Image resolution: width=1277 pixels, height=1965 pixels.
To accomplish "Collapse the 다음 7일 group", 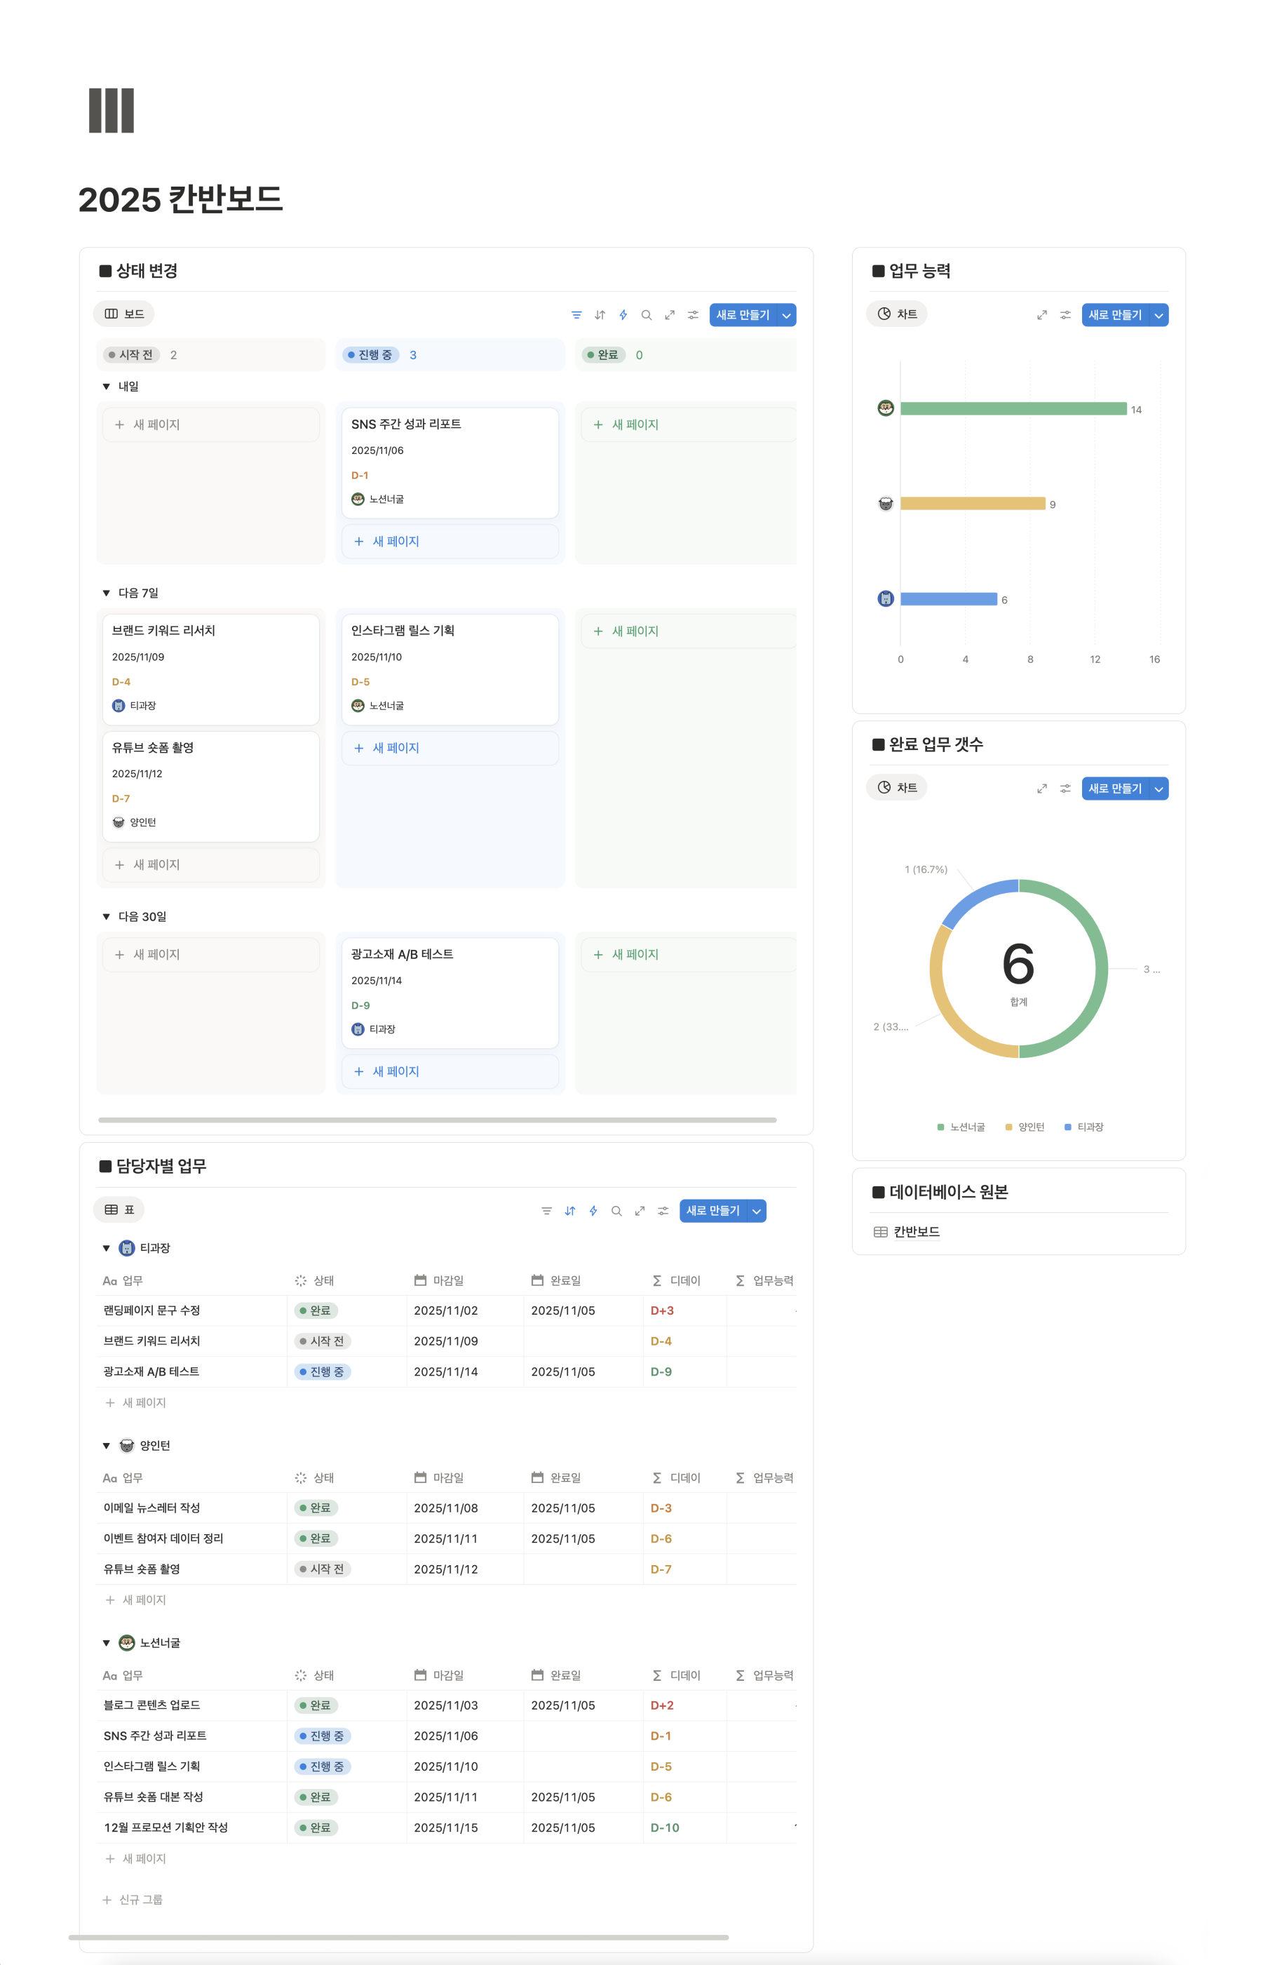I will tap(106, 593).
